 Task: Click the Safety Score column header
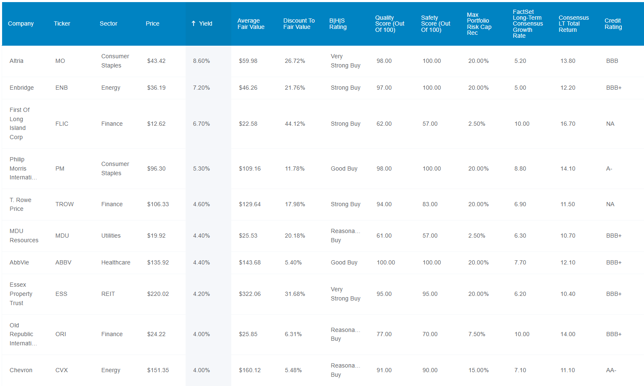click(x=436, y=23)
